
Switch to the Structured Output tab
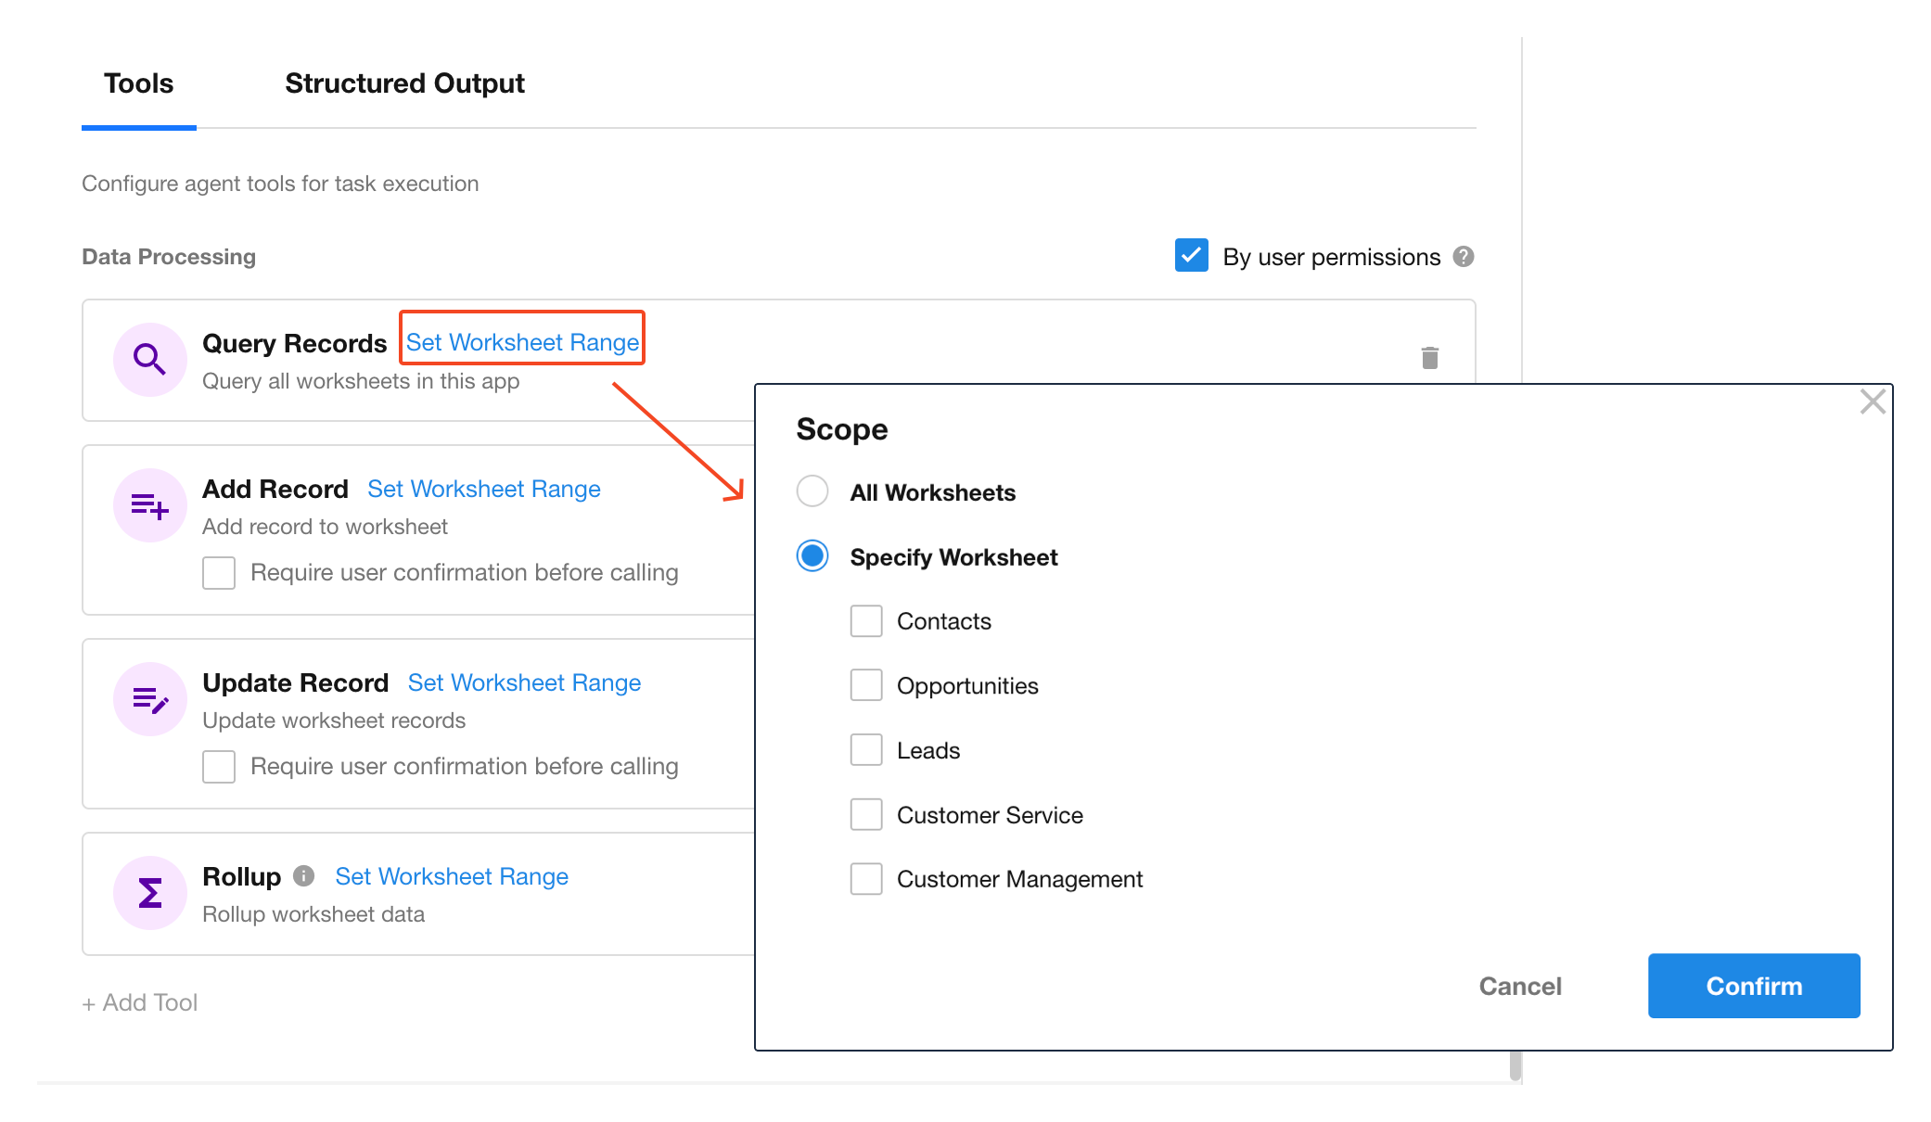(x=404, y=83)
